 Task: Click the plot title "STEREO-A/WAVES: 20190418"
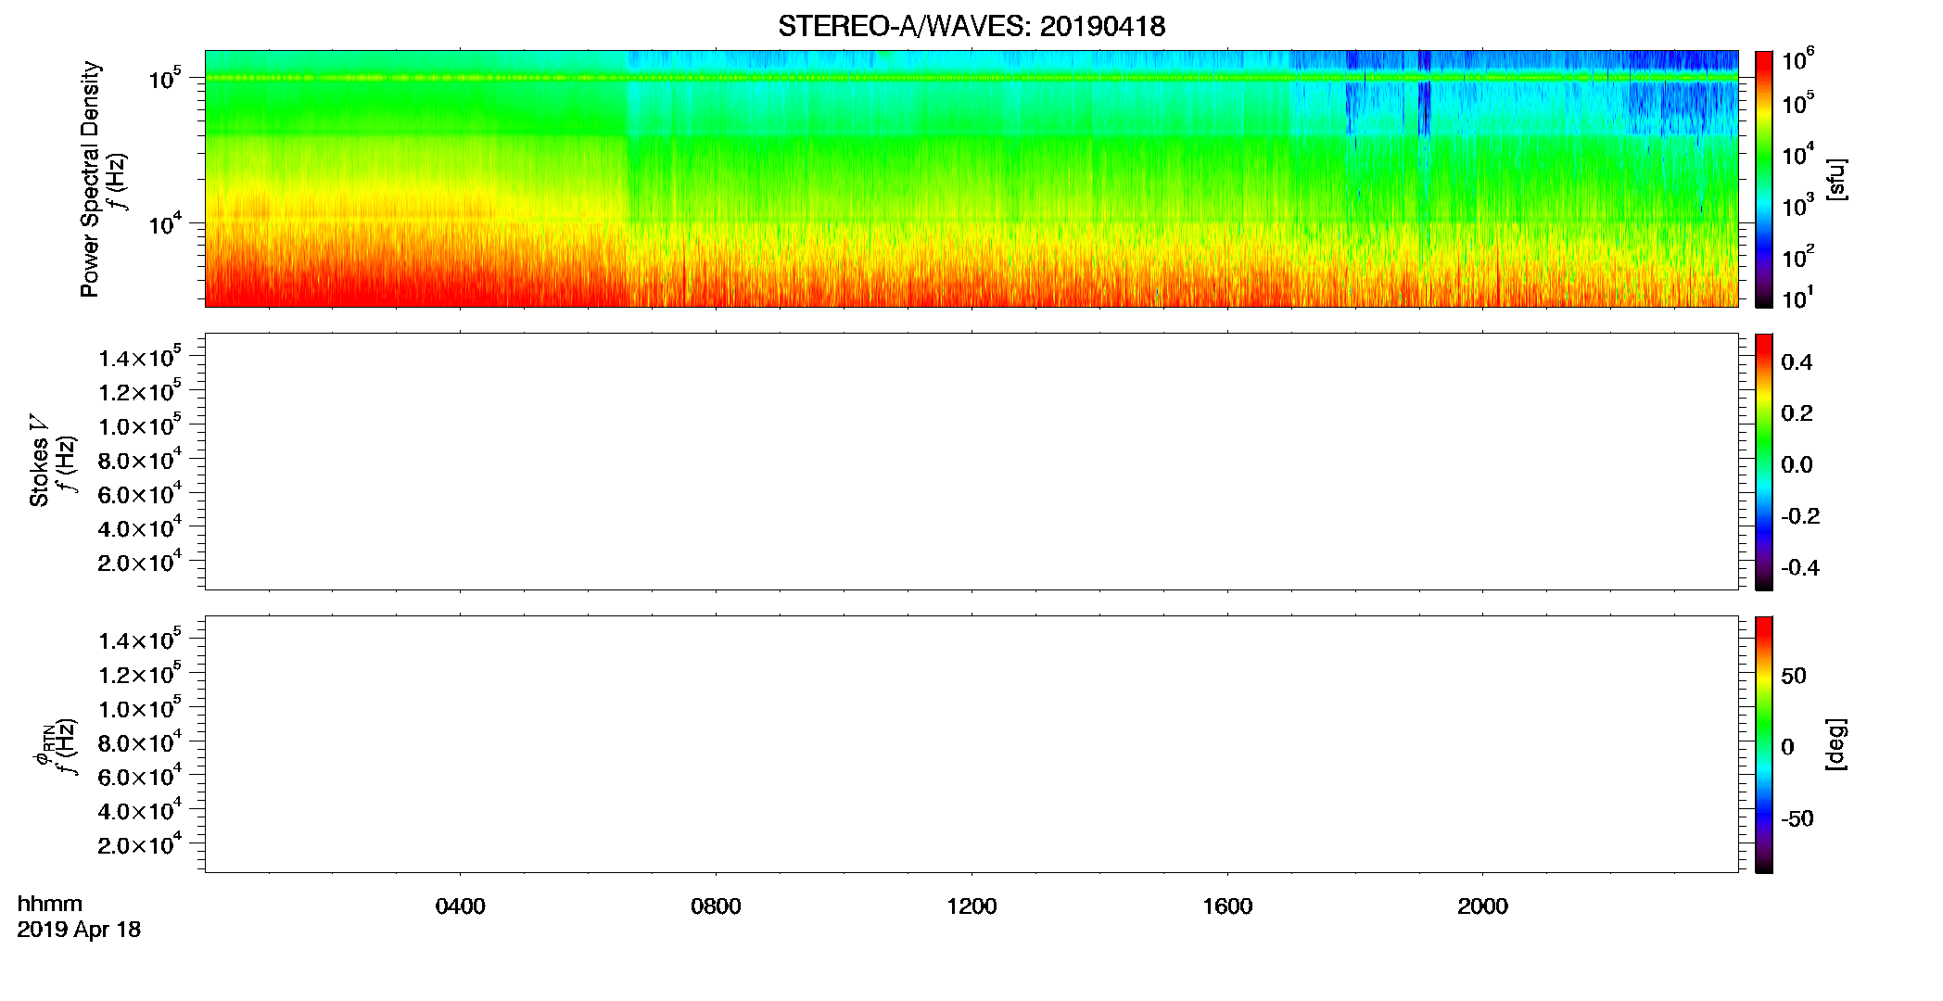pyautogui.click(x=971, y=27)
